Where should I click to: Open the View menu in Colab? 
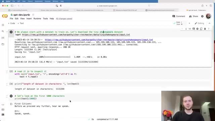click(23, 18)
